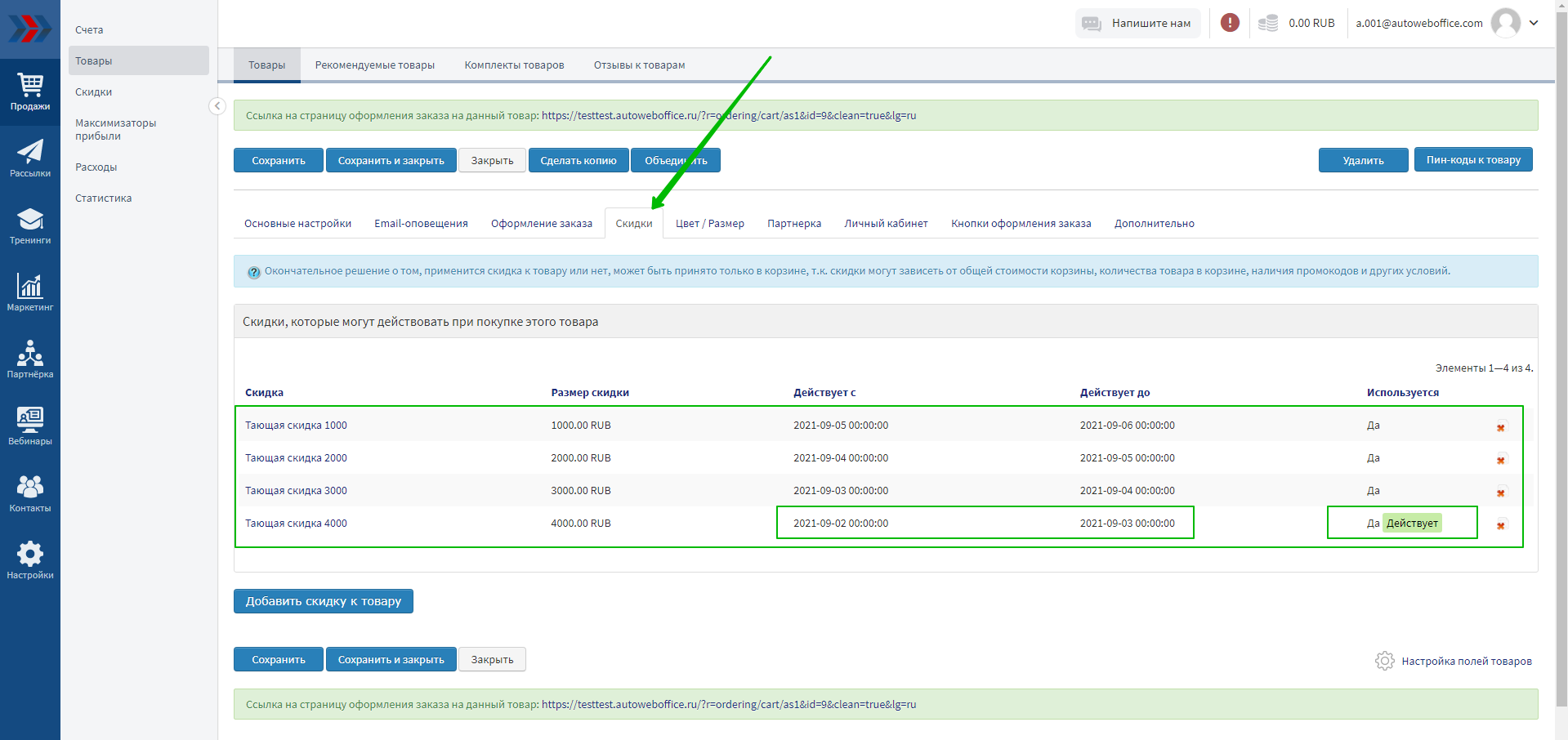Select Статистика in the side menu
The image size is (1568, 740).
tap(103, 198)
